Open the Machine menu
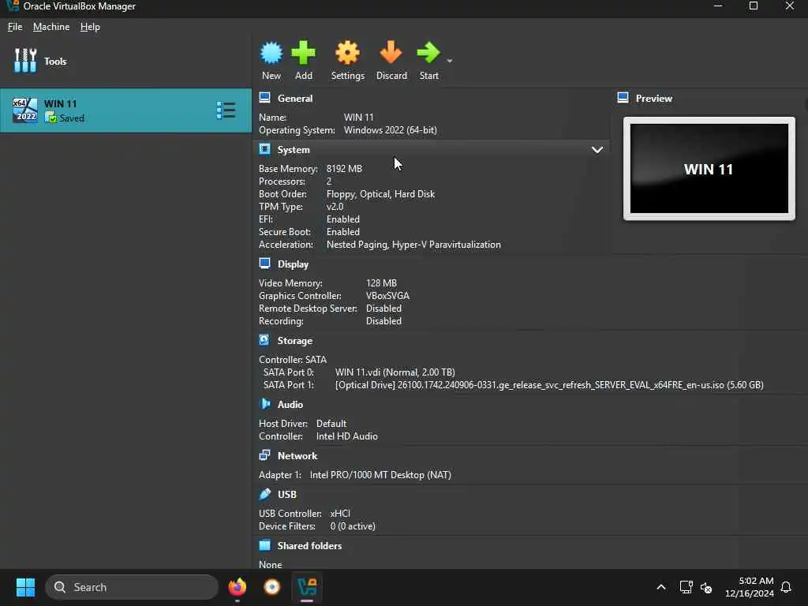808x606 pixels. [x=51, y=27]
